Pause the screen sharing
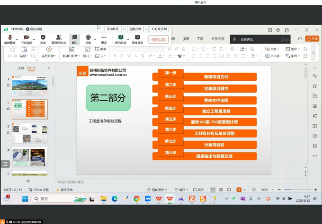This screenshot has height=224, width=322. pos(137,38)
